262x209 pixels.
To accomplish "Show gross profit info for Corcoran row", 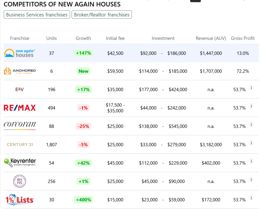I will [x=251, y=124].
